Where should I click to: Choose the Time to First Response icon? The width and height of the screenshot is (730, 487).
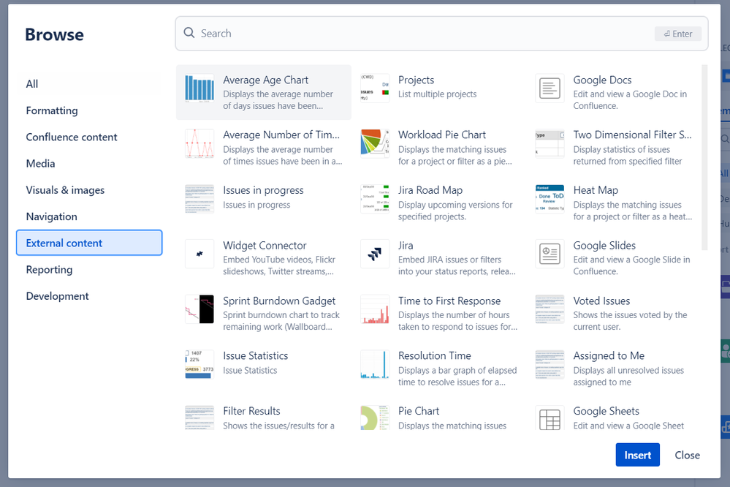(375, 309)
